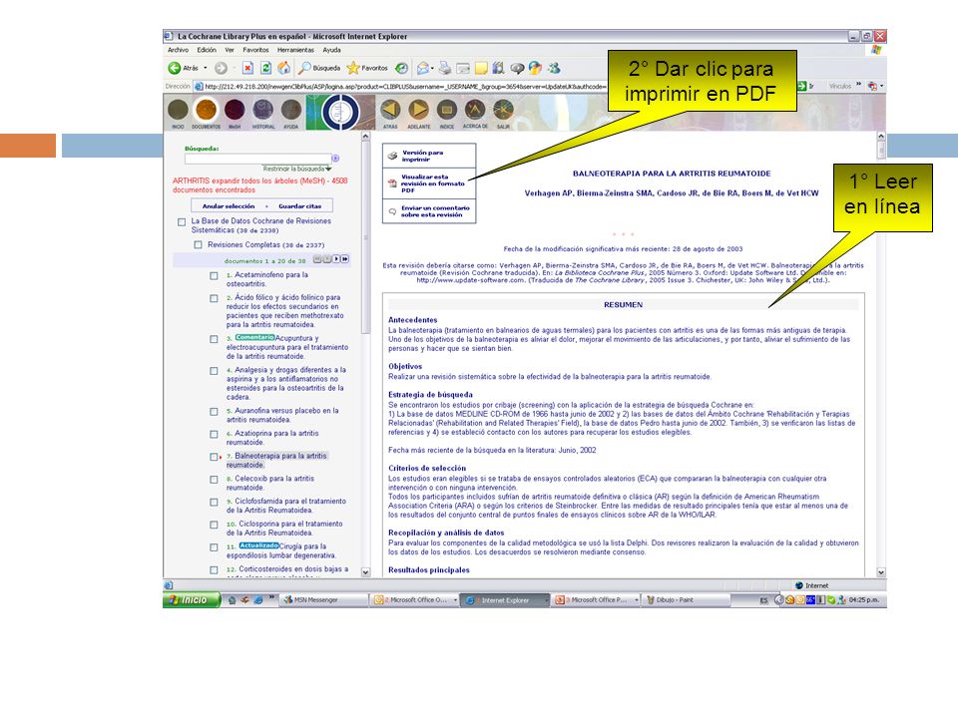The width and height of the screenshot is (958, 718).
Task: Open the Atrás button history dropdown arrow
Action: (x=206, y=68)
